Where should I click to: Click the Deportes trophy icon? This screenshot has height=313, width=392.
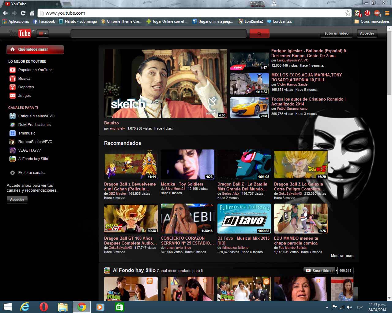pos(13,87)
